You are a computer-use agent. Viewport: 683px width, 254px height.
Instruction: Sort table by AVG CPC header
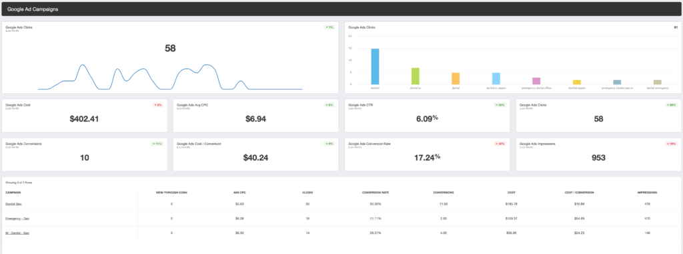[x=240, y=192]
